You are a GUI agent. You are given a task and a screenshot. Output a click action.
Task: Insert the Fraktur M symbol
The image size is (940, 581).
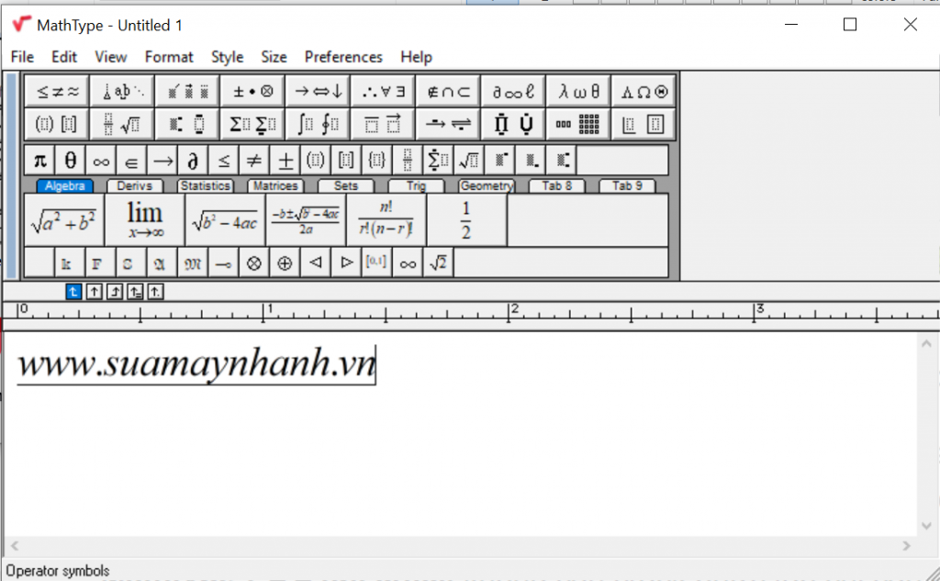tap(193, 263)
